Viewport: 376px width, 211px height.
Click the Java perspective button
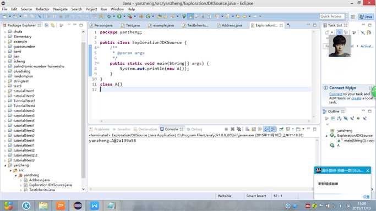(x=366, y=16)
